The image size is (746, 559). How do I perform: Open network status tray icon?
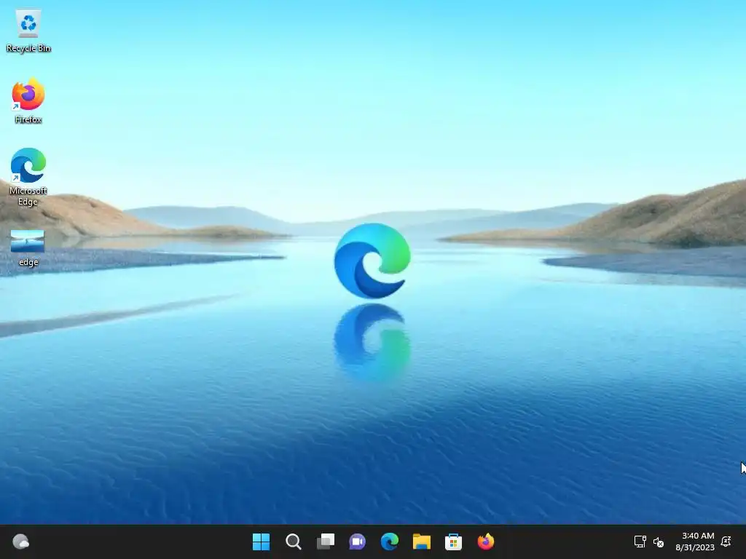pos(640,542)
